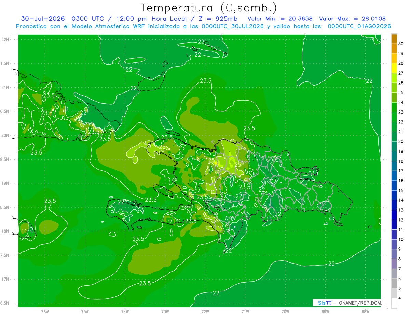
Task: Click the 24 value on the color scale
Action: (x=401, y=102)
